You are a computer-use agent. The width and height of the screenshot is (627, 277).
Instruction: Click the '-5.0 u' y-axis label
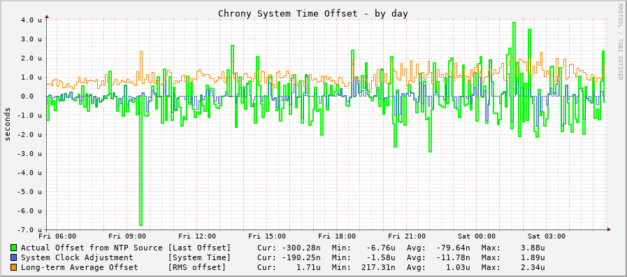[x=29, y=192]
